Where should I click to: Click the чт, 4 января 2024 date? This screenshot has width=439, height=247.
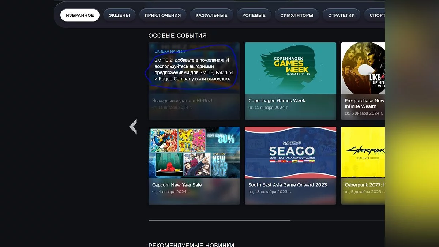[x=171, y=192]
